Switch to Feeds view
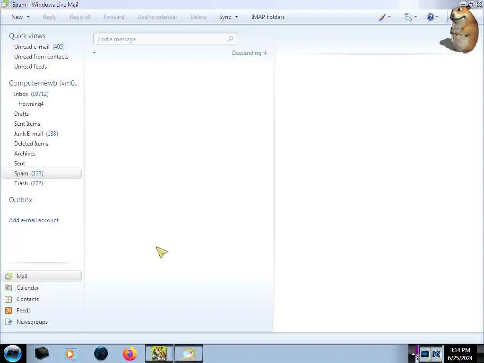The width and height of the screenshot is (484, 363). coord(24,311)
